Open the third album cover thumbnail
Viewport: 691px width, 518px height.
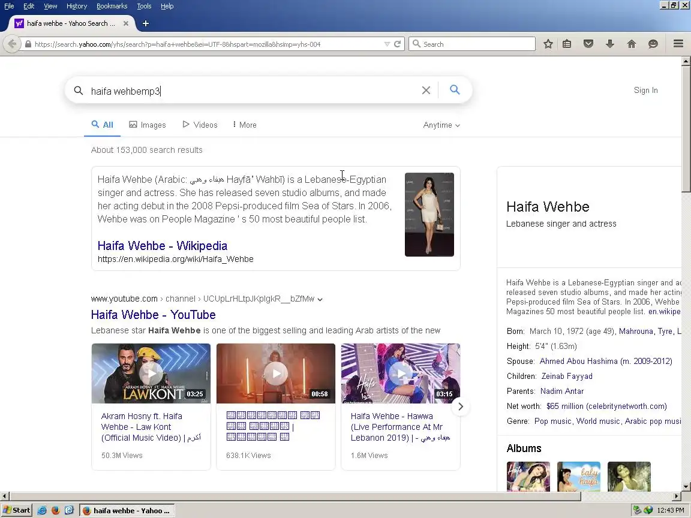tap(629, 476)
